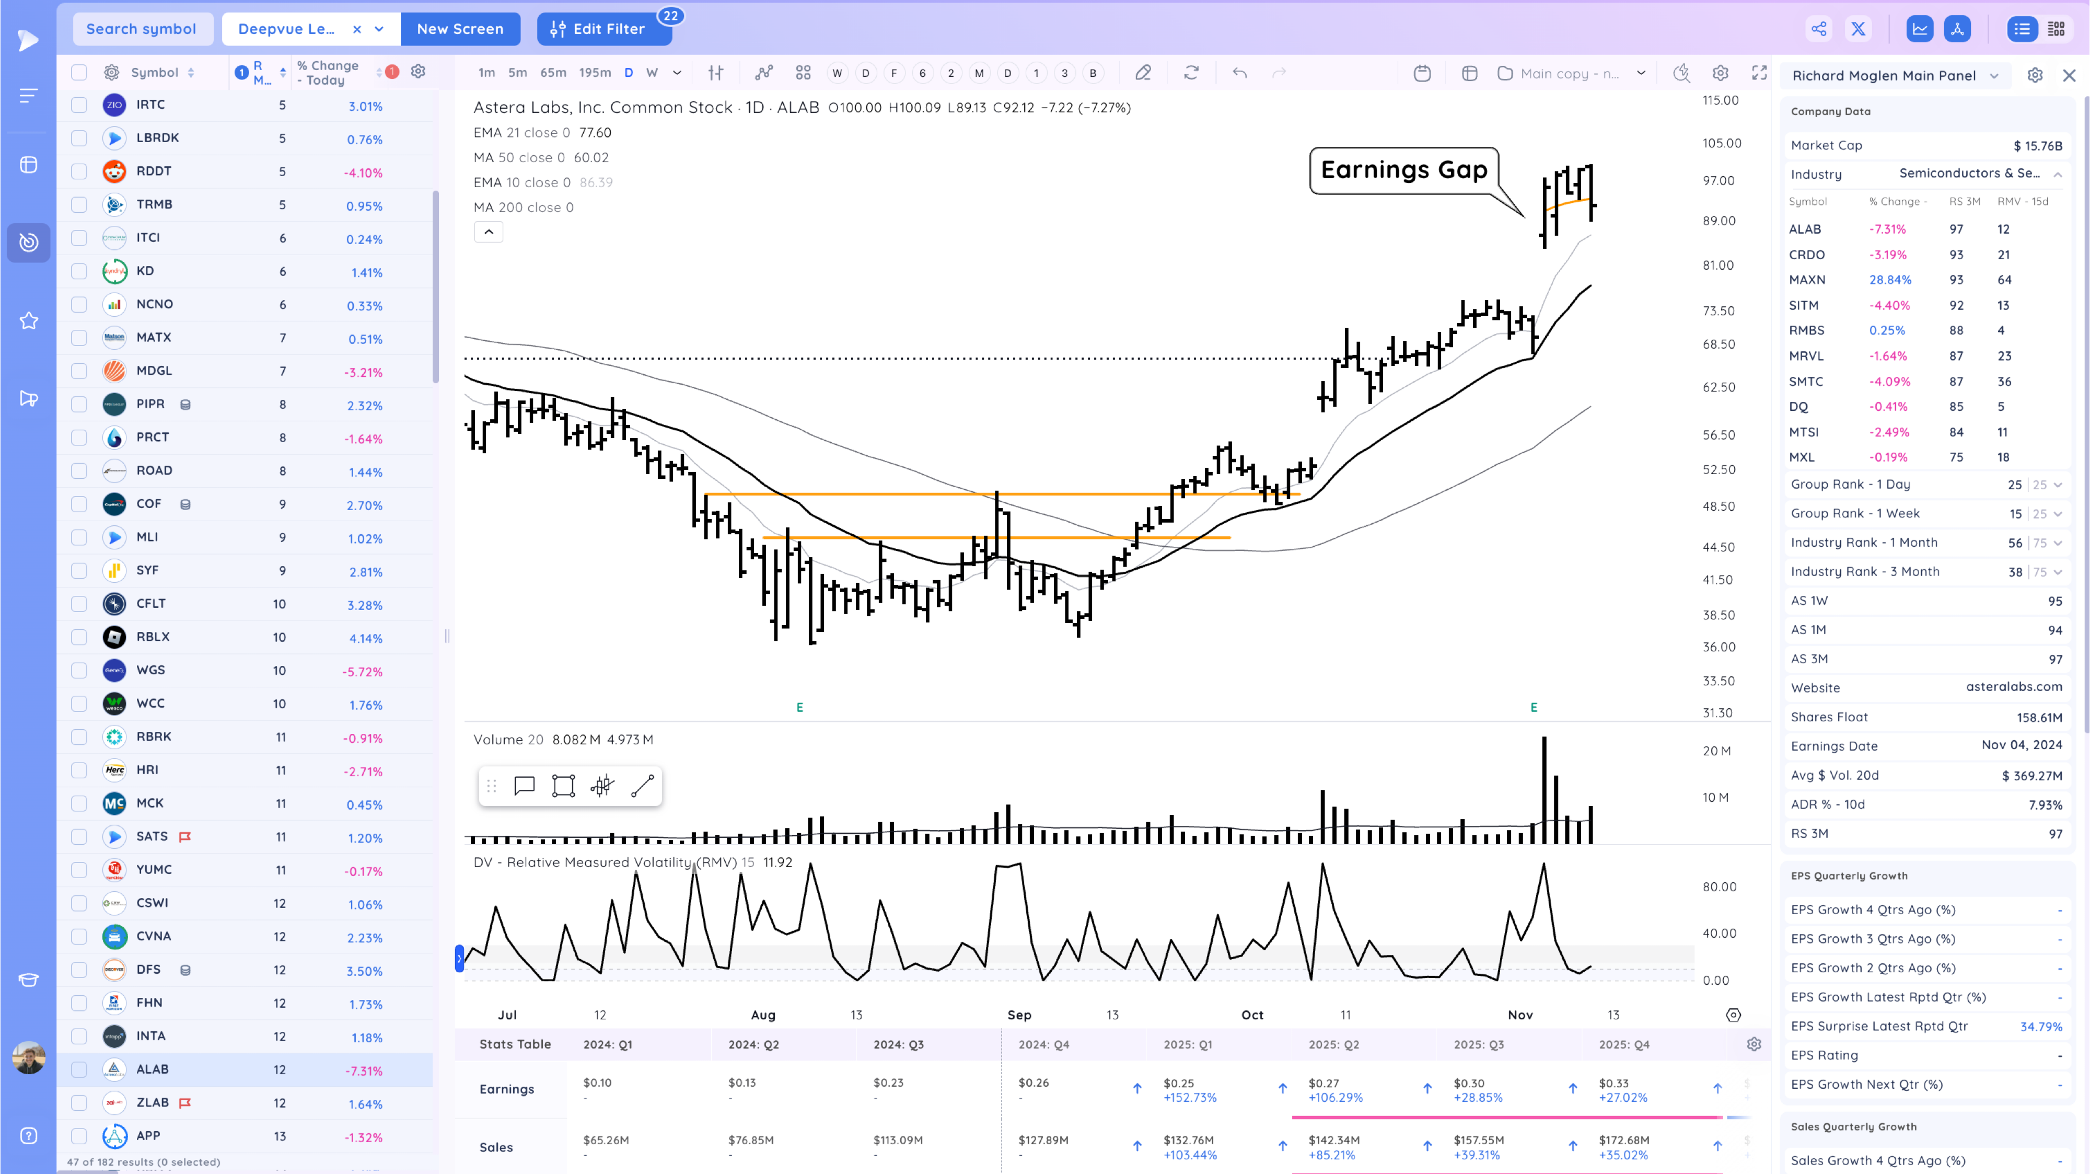Click the pencil drawing tool icon
Image resolution: width=2090 pixels, height=1174 pixels.
[x=1142, y=73]
